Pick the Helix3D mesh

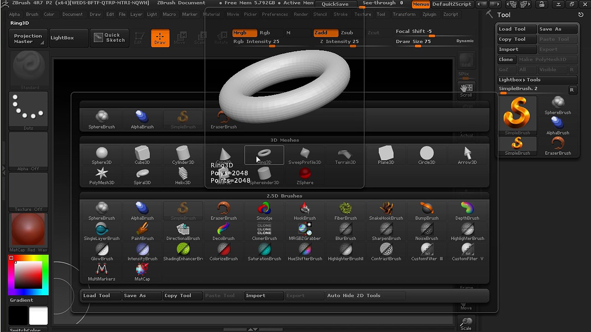point(183,176)
